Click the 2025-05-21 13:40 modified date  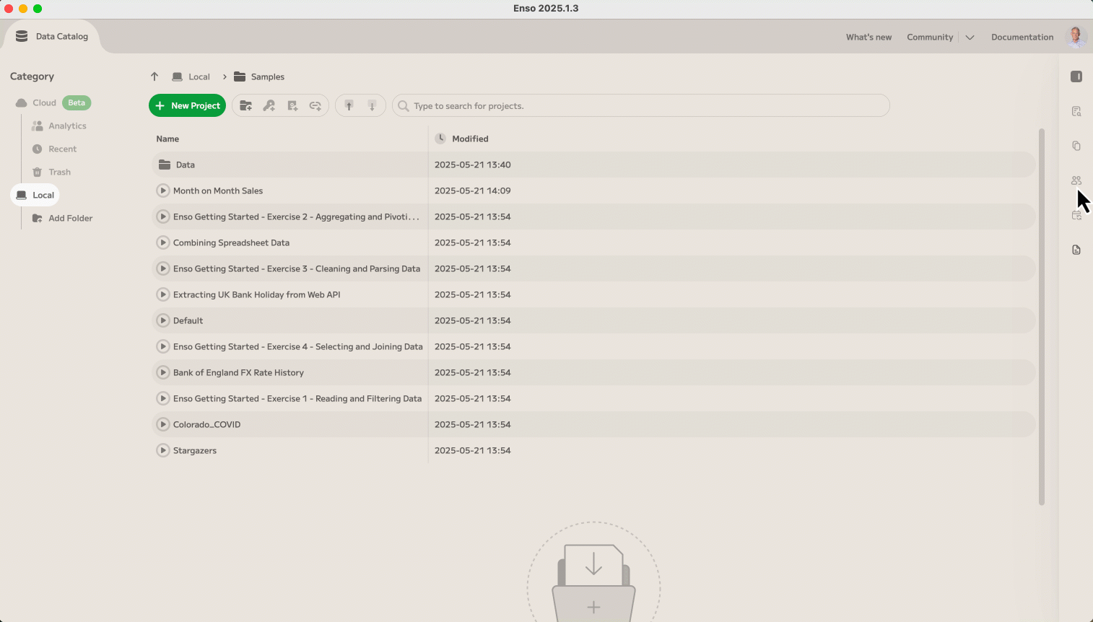(x=473, y=165)
